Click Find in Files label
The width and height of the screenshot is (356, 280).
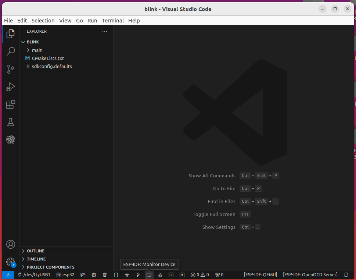click(222, 201)
